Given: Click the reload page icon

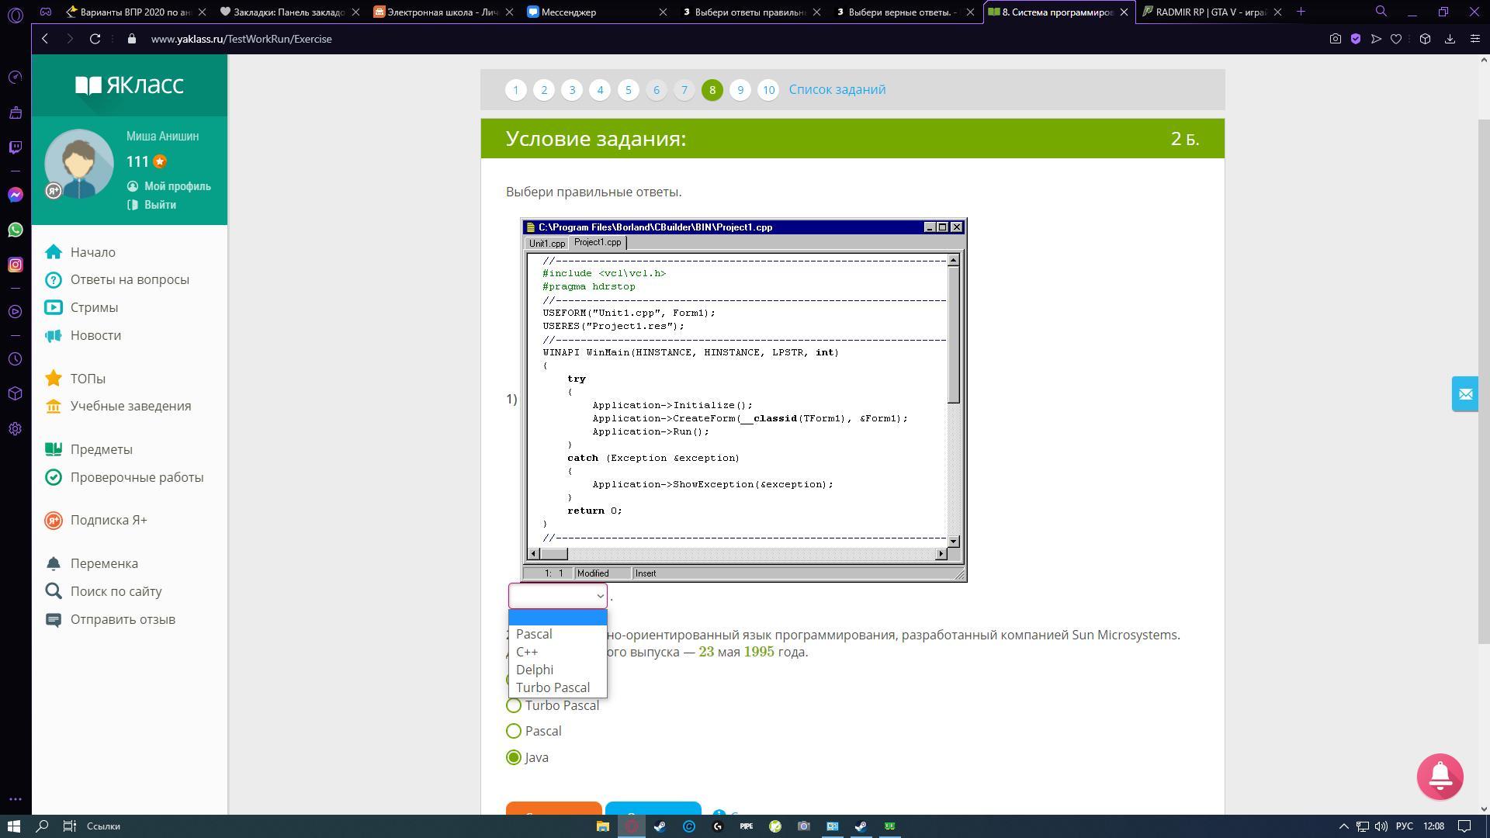Looking at the screenshot, I should [95, 39].
